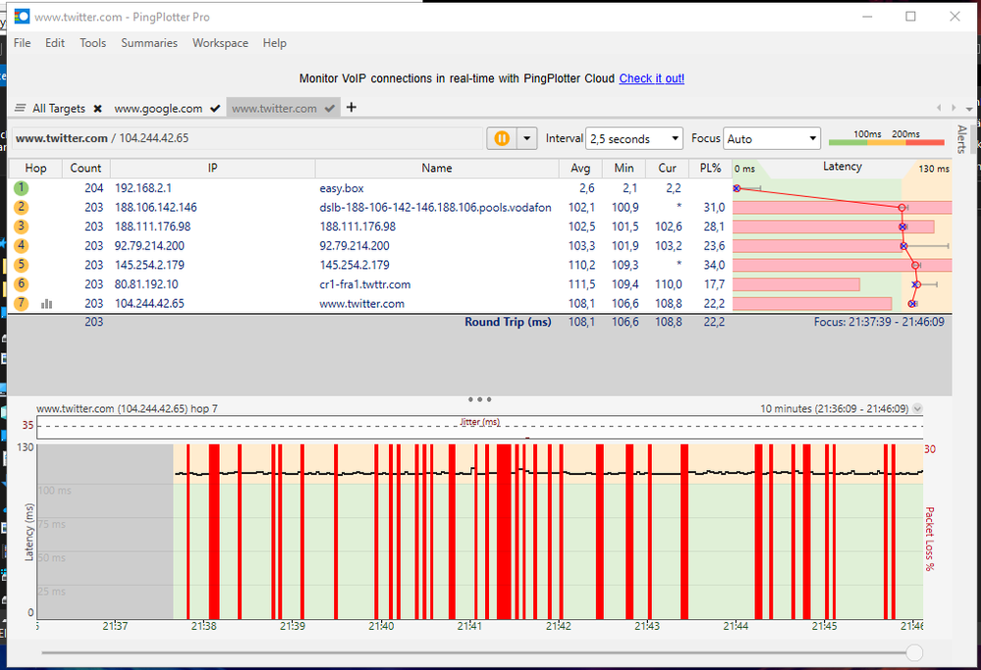Click the Name column header
The height and width of the screenshot is (670, 981).
(437, 168)
